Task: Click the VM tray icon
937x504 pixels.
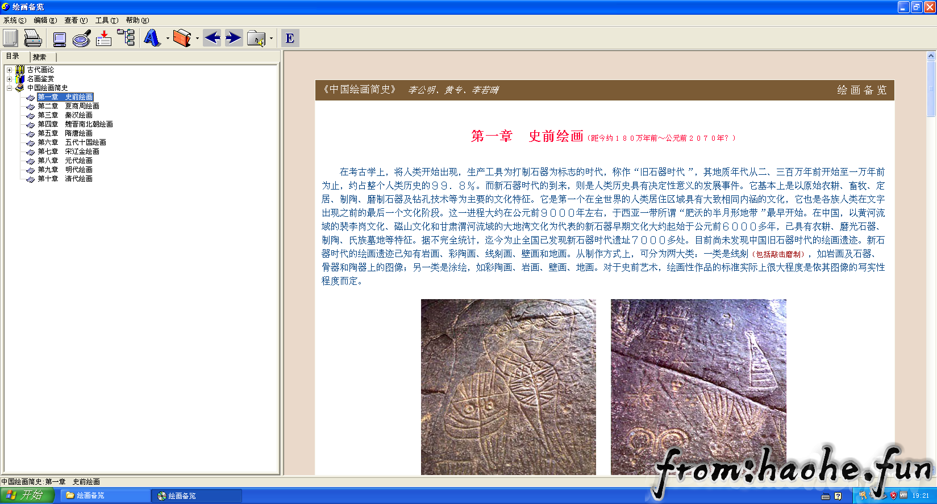Action: pos(903,495)
